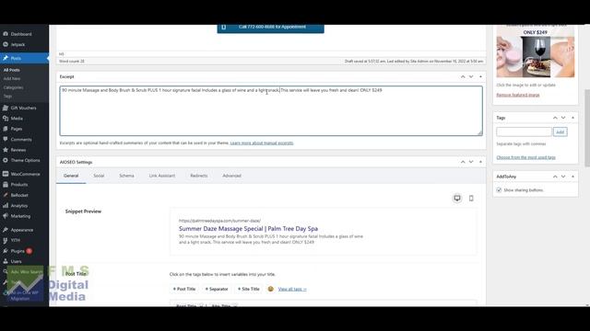Click inside the Excerpt text area
The width and height of the screenshot is (590, 331).
(x=271, y=110)
